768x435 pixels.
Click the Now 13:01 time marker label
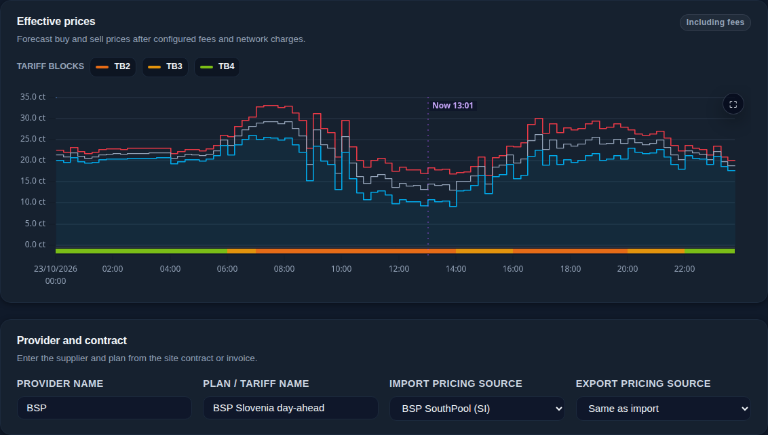pos(453,106)
